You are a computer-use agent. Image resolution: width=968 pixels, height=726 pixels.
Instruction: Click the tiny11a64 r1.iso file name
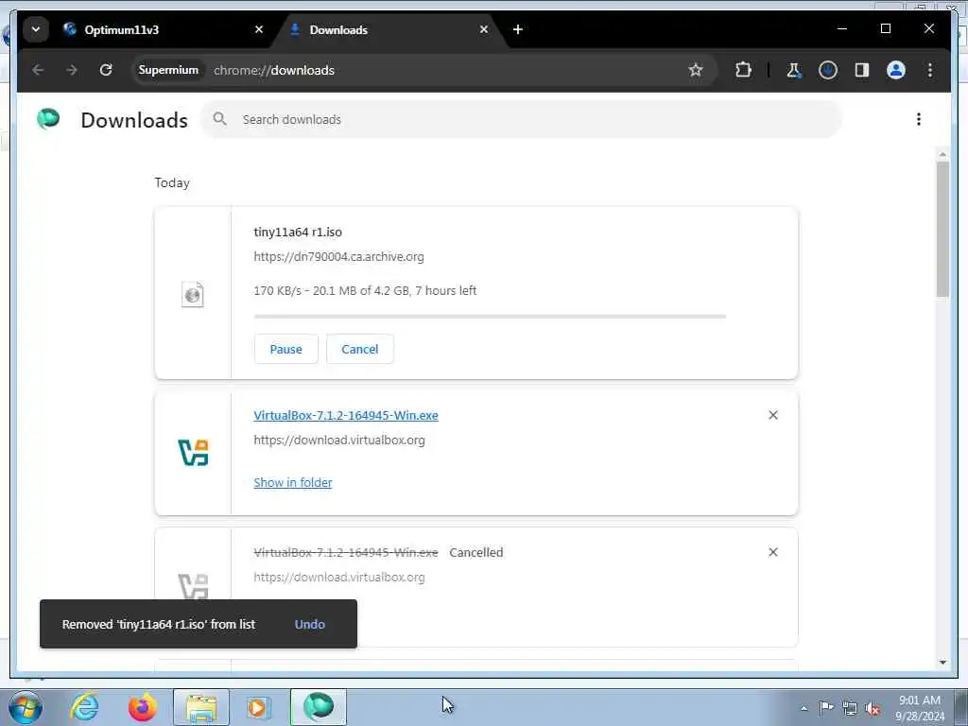(298, 233)
